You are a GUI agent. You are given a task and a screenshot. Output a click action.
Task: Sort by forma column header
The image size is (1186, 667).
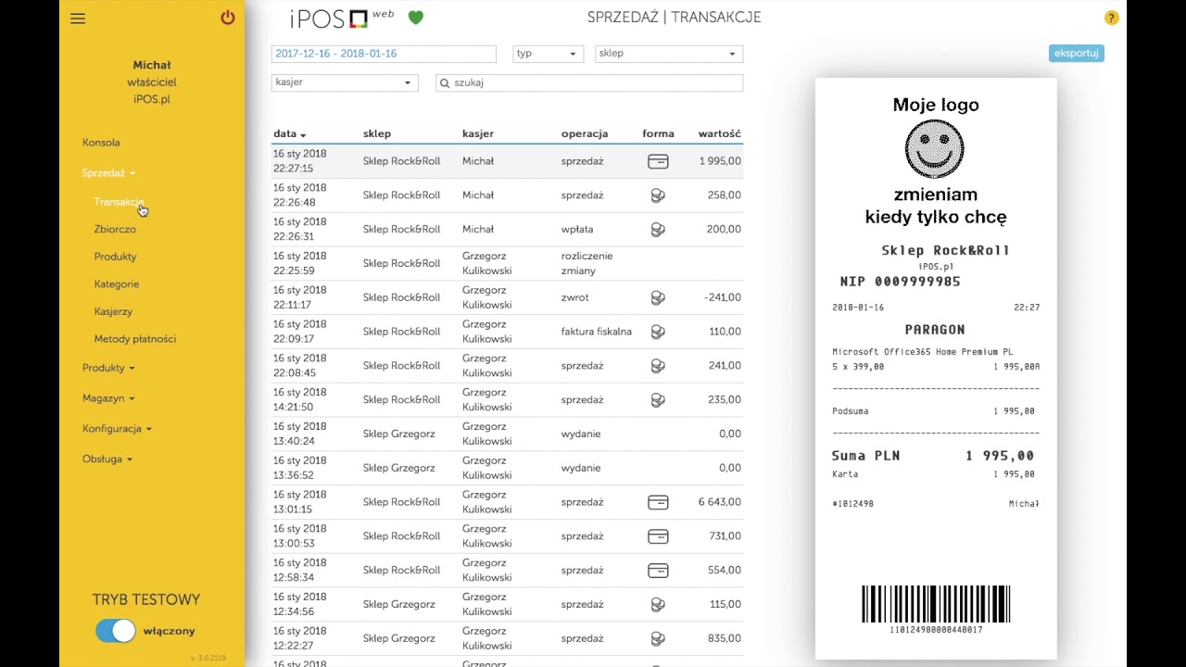tap(658, 134)
